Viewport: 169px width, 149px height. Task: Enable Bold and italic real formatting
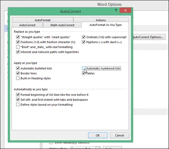[x=18, y=47]
